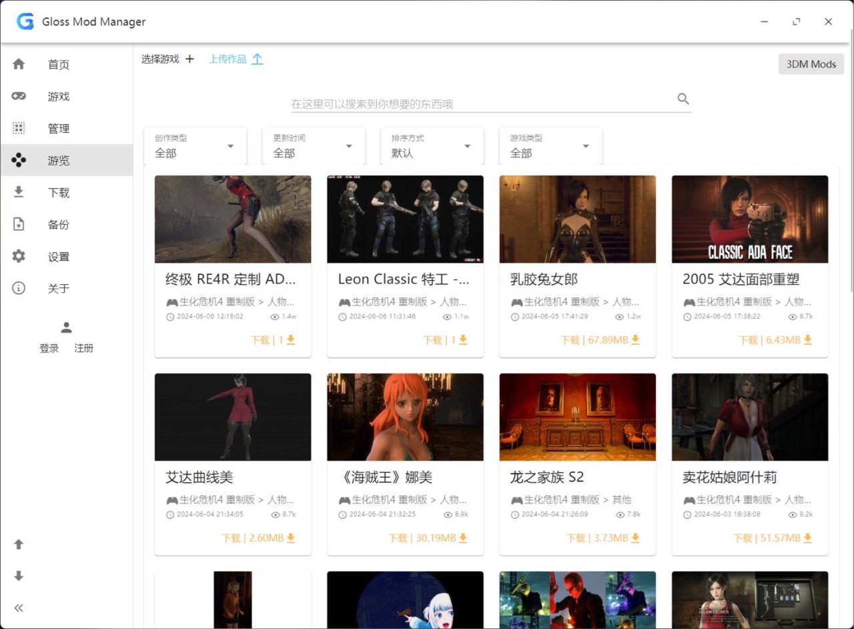Screen dimensions: 854x629
Task: Click the download arrow icon next to sidebar 下载
Action: (19, 192)
